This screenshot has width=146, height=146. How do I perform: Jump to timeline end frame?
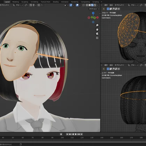[x=81, y=134]
